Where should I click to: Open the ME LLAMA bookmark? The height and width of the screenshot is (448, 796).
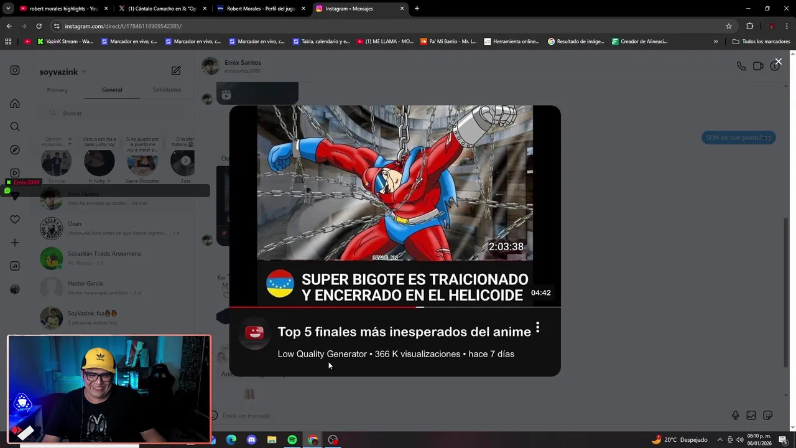385,42
